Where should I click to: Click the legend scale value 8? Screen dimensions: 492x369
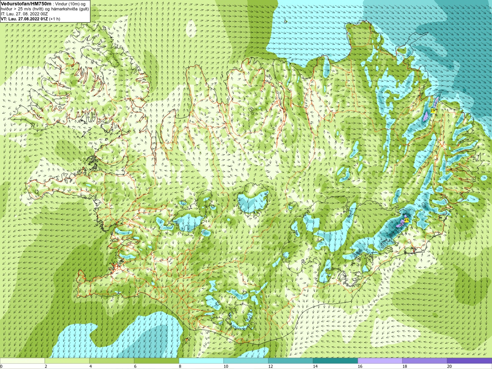(x=180, y=366)
